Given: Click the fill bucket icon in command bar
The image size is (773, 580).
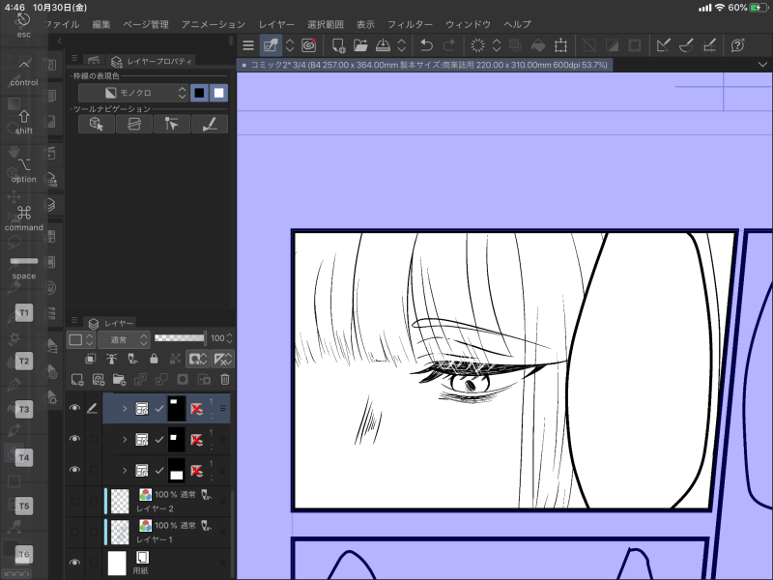Looking at the screenshot, I should click(x=538, y=45).
